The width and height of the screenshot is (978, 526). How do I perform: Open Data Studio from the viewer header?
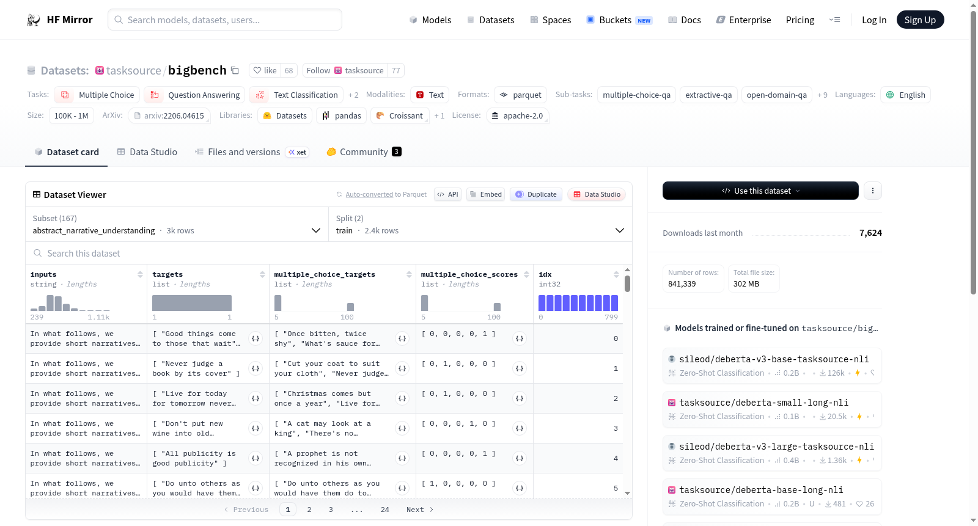597,194
